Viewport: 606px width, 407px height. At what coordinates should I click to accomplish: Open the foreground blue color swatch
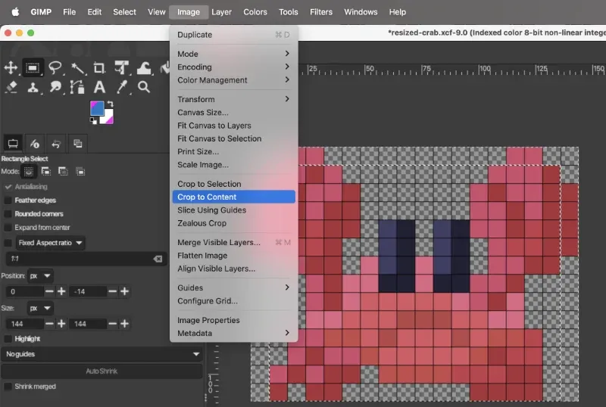(x=96, y=107)
